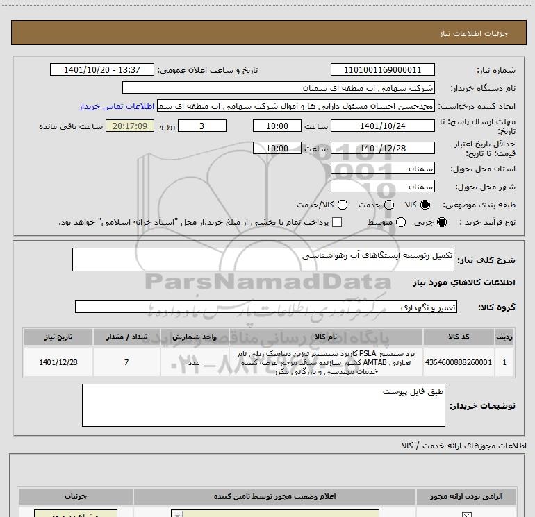Select the کالا radio button

tap(425, 205)
